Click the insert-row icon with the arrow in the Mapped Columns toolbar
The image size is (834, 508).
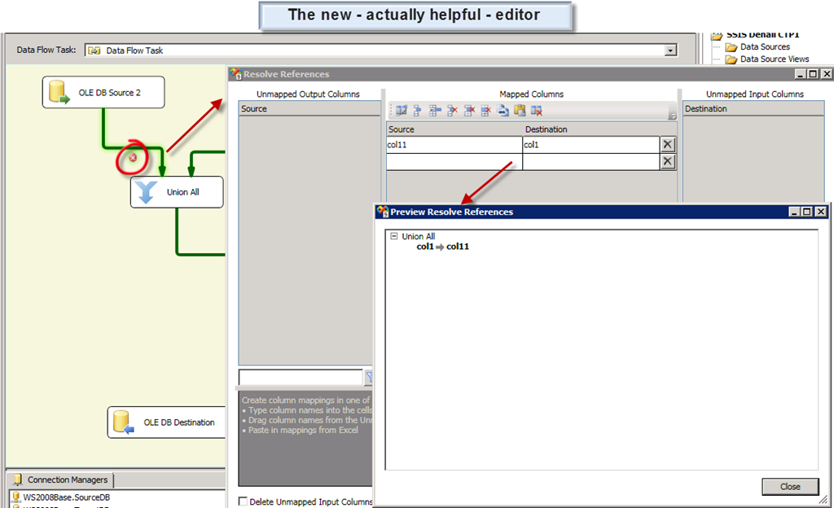[435, 111]
